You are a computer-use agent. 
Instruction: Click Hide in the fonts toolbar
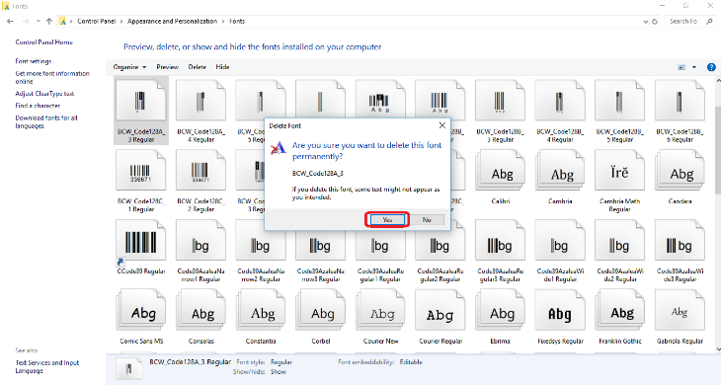(x=222, y=67)
